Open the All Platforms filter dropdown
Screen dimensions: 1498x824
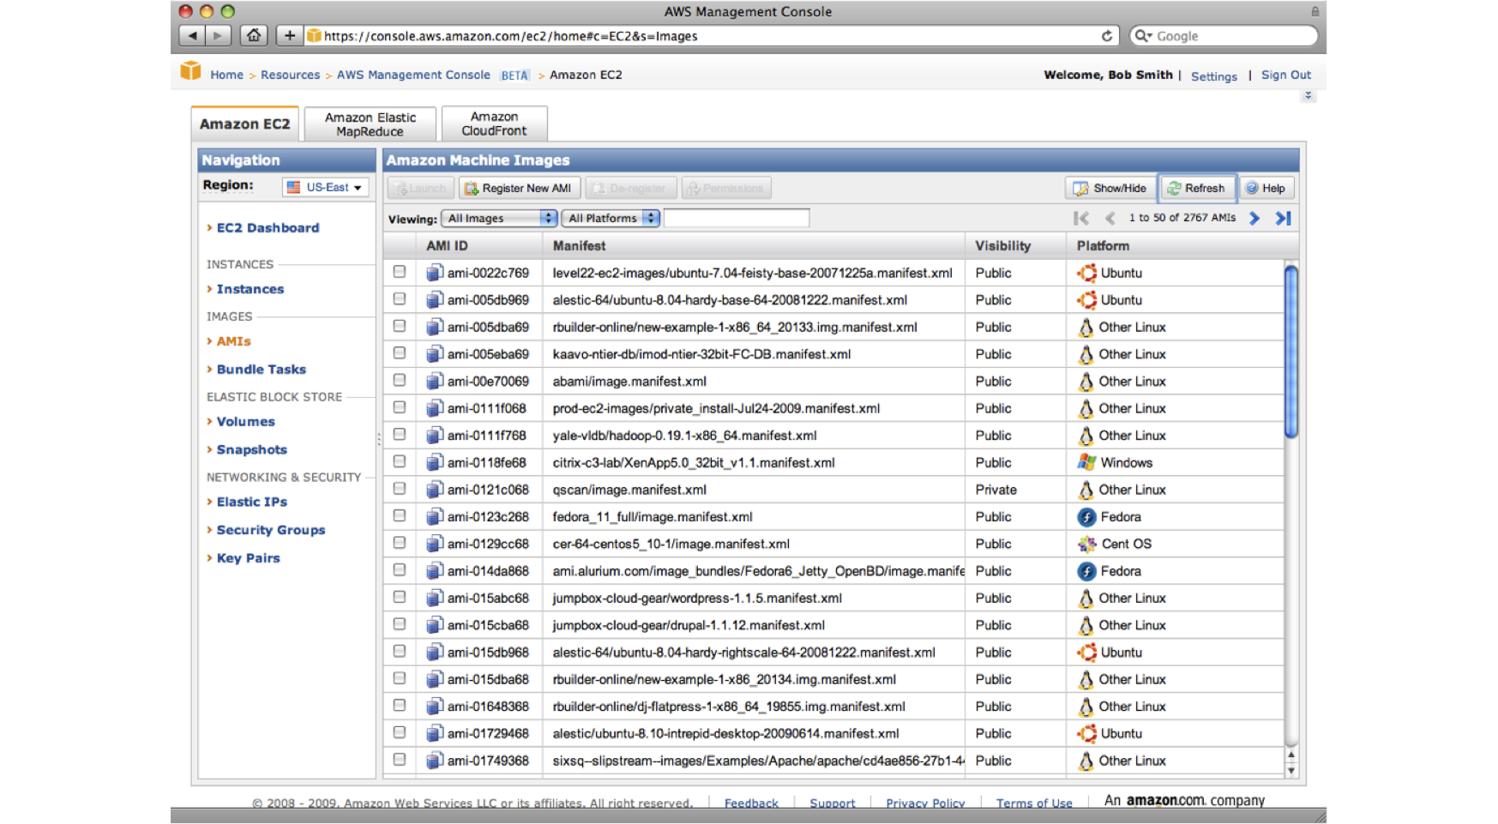611,219
